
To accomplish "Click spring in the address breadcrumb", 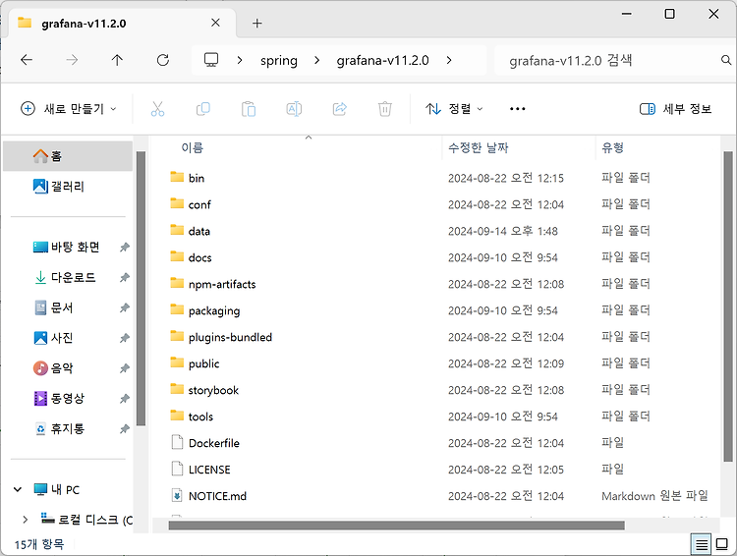I will 279,60.
